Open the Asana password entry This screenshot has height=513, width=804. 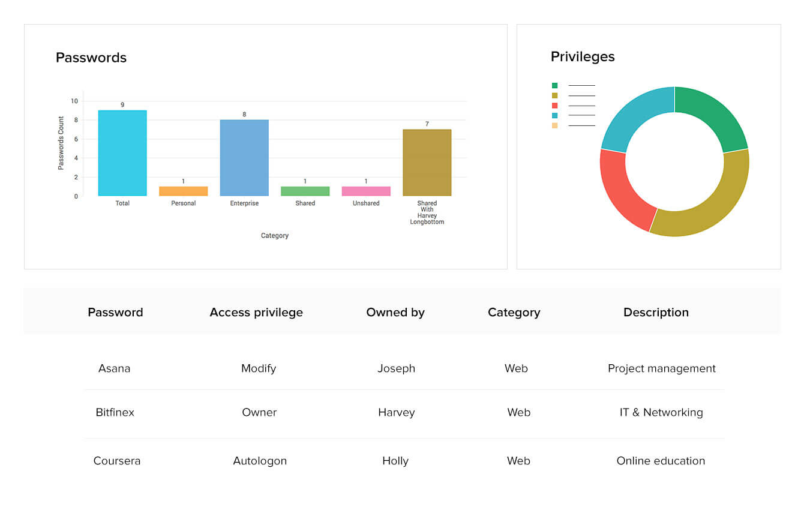point(114,368)
